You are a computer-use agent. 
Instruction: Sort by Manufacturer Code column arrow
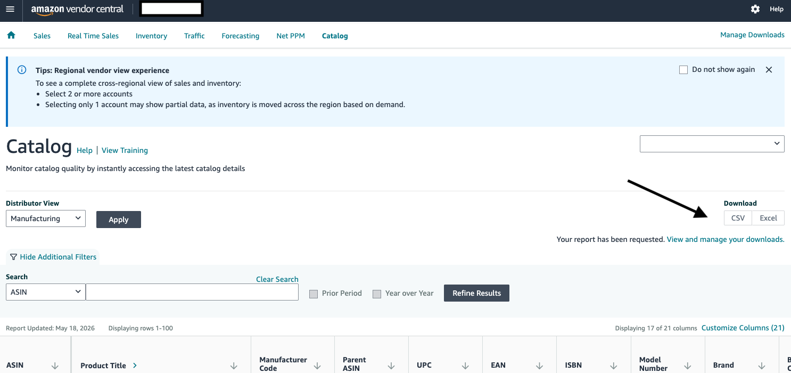(x=318, y=366)
